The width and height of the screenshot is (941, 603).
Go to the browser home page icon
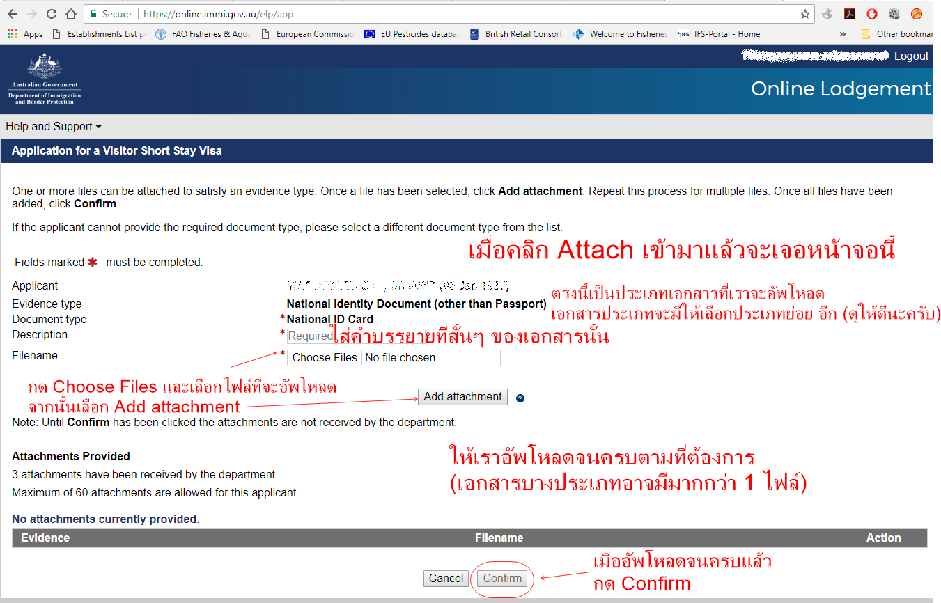(70, 14)
